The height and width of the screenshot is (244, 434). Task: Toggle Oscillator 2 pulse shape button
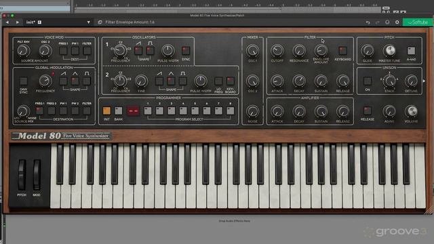(x=182, y=81)
